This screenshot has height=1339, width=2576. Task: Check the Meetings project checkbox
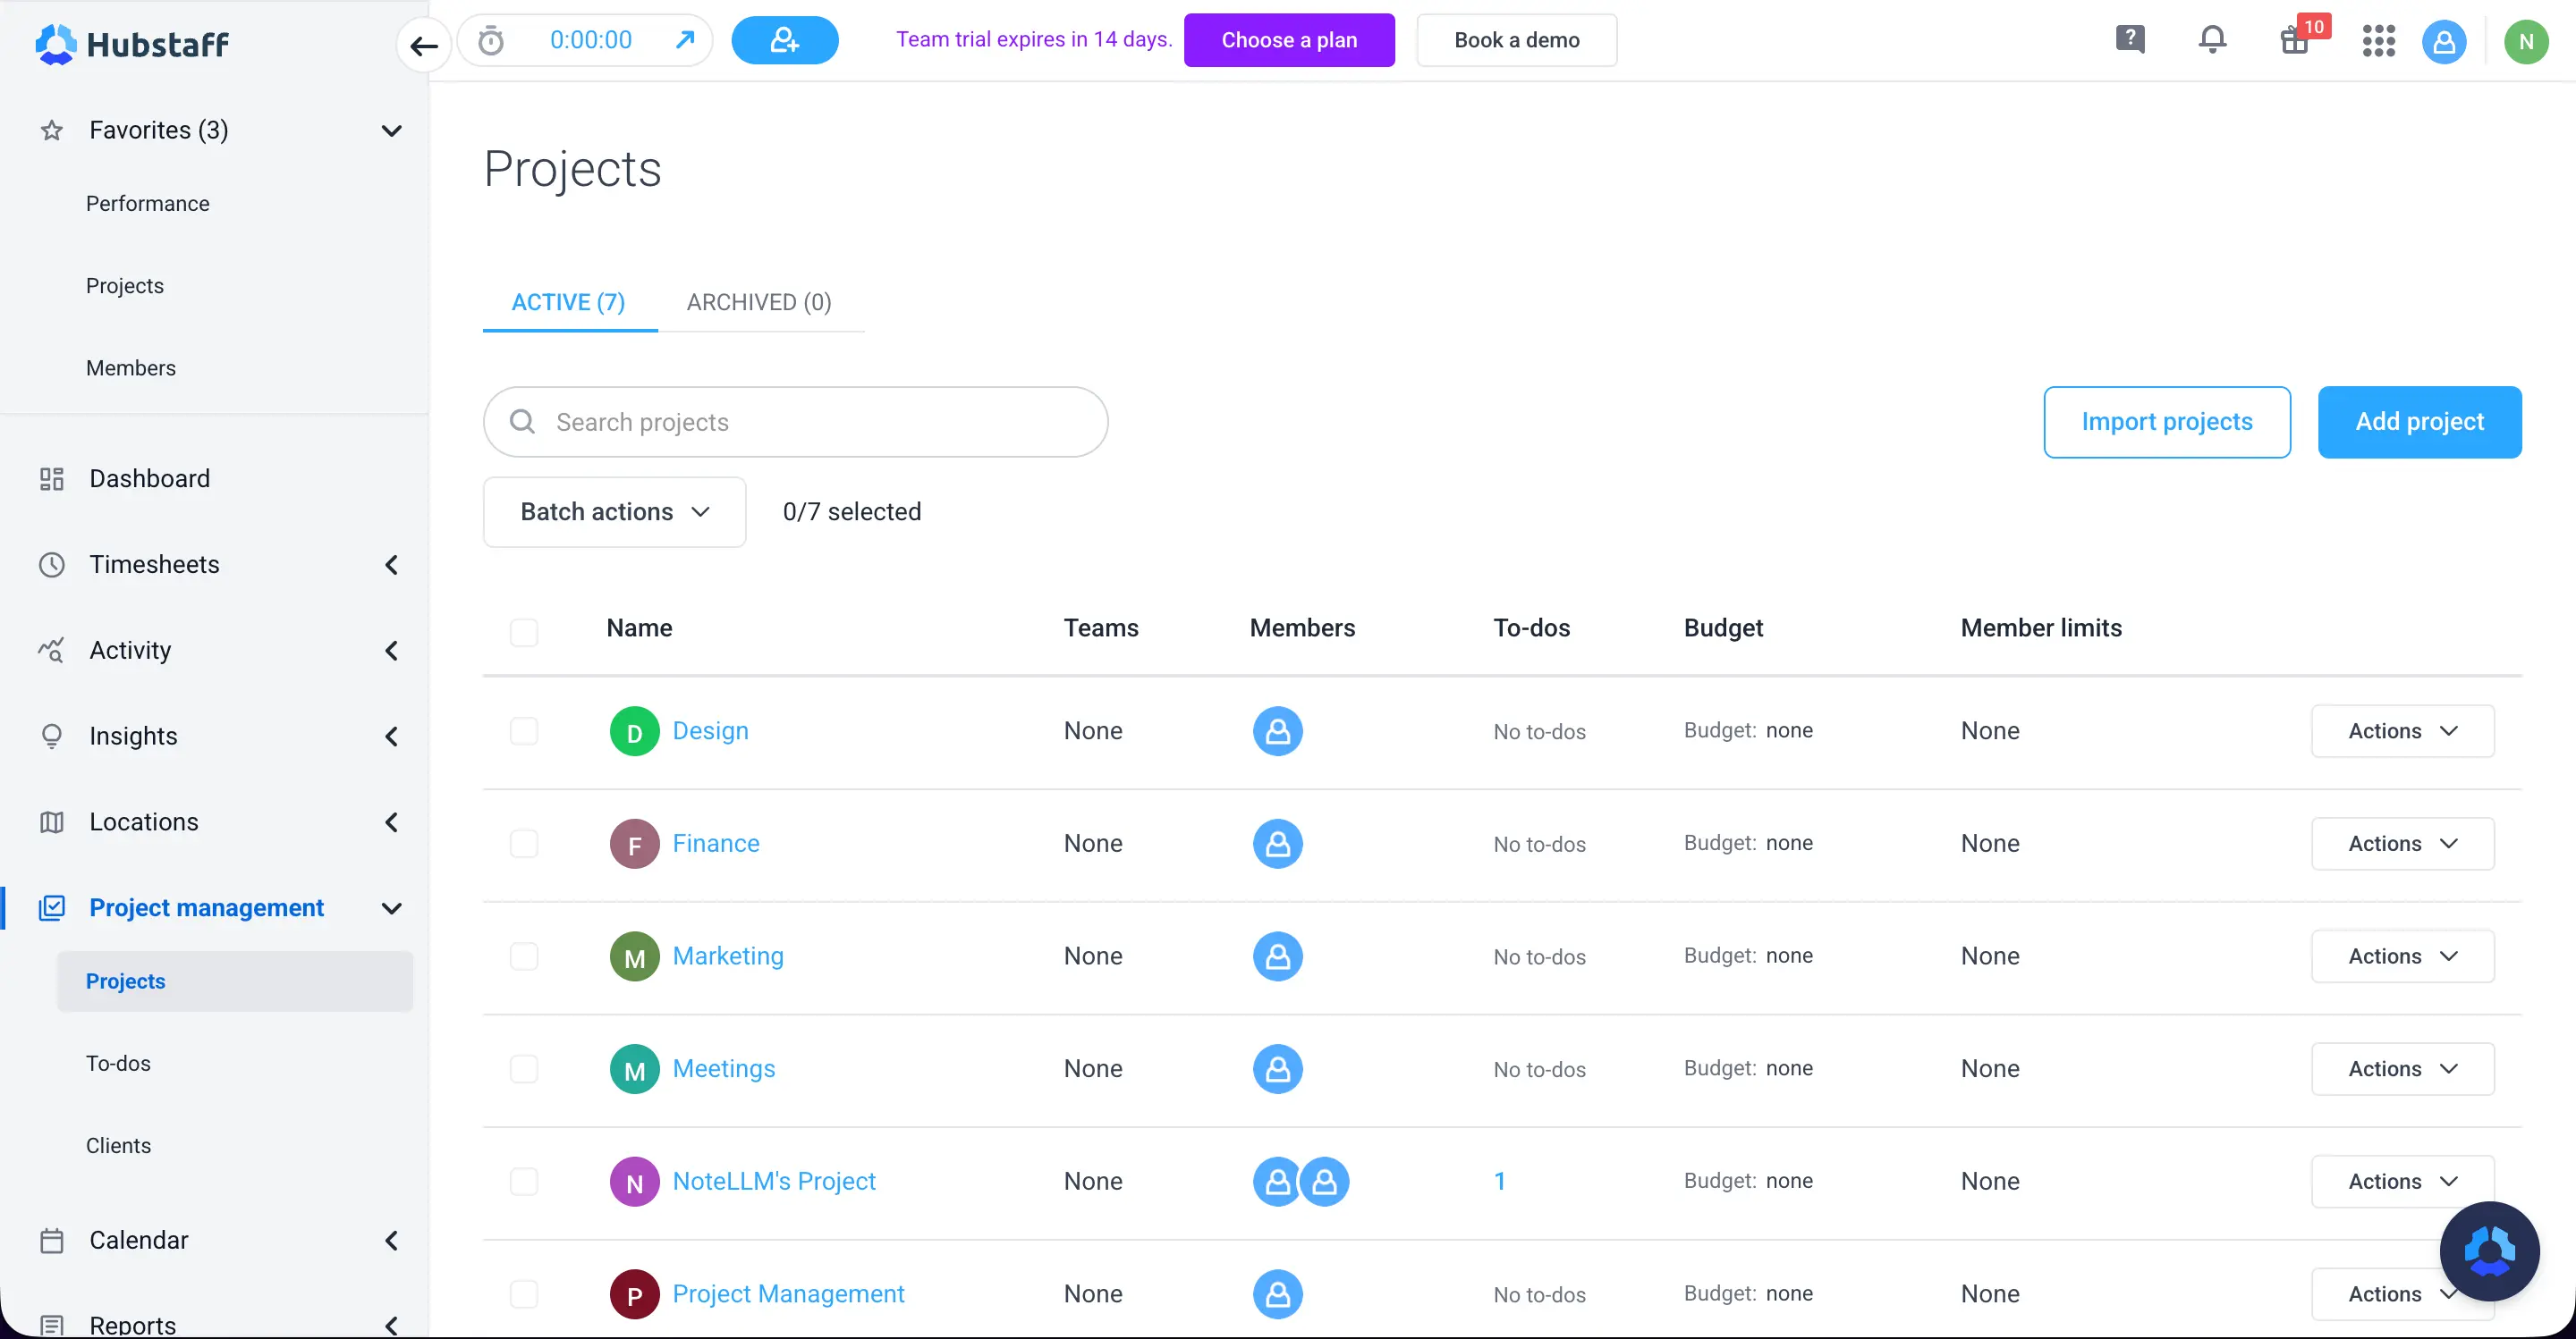524,1069
